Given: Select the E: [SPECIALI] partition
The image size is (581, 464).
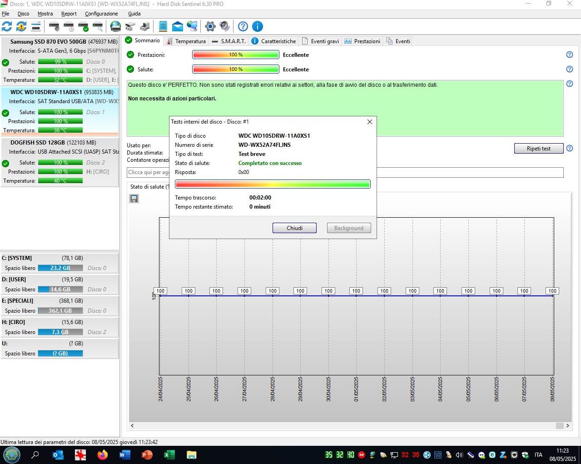Looking at the screenshot, I should tap(60, 305).
